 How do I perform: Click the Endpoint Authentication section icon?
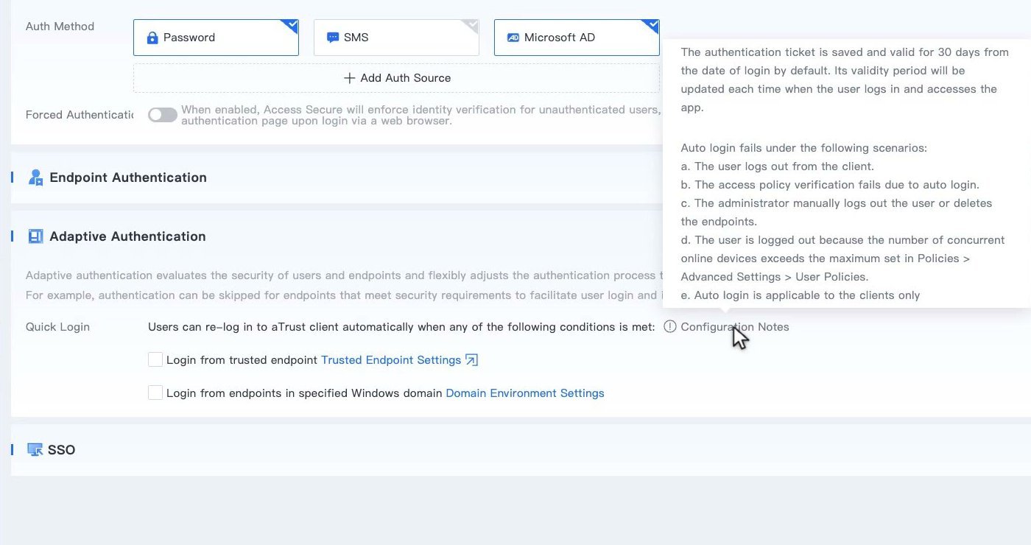click(35, 177)
